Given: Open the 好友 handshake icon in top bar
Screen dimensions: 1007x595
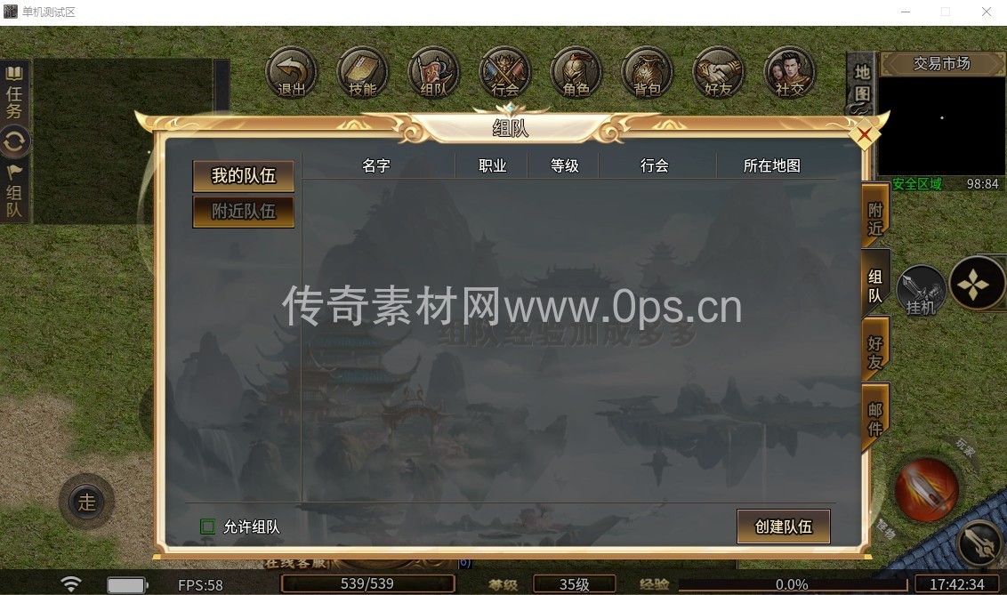Looking at the screenshot, I should (719, 73).
